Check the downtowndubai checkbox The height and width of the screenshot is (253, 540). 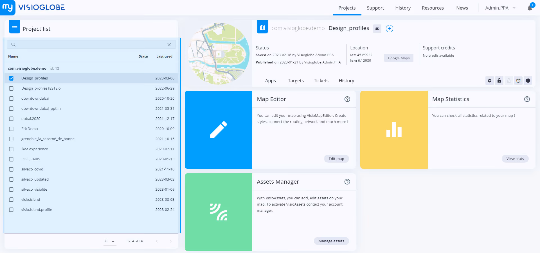pyautogui.click(x=11, y=99)
